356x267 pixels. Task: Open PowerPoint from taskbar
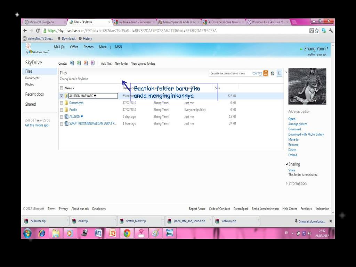[113, 233]
